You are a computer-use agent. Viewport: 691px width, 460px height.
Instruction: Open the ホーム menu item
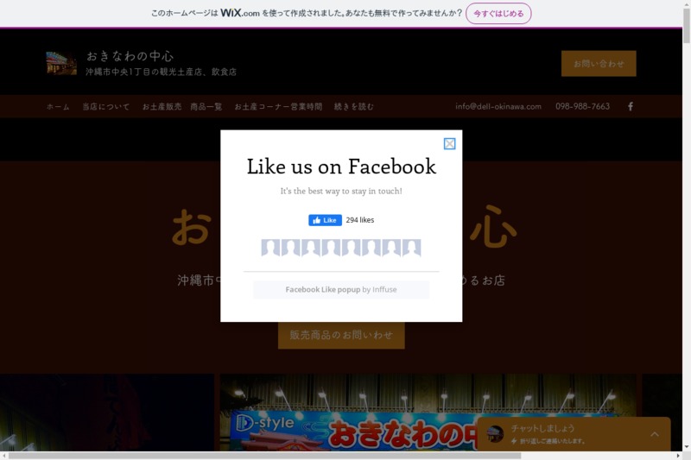(58, 107)
